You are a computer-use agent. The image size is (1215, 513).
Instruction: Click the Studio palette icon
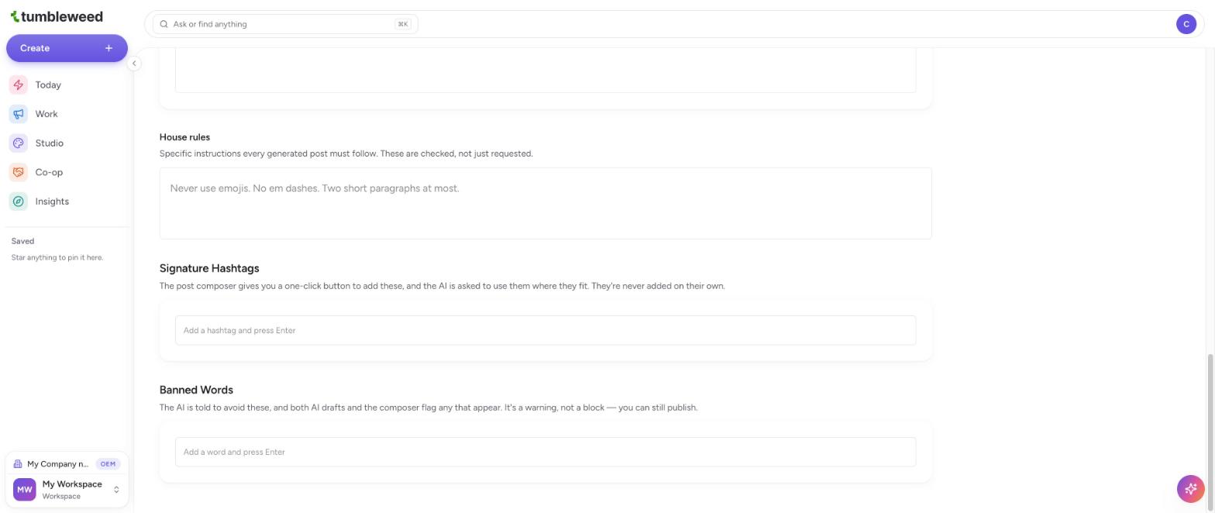19,143
